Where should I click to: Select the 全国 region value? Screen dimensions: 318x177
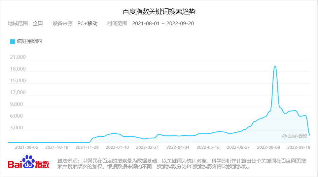point(38,24)
